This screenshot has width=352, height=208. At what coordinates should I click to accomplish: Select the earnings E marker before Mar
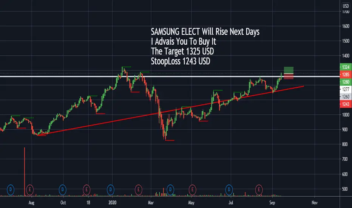point(139,190)
